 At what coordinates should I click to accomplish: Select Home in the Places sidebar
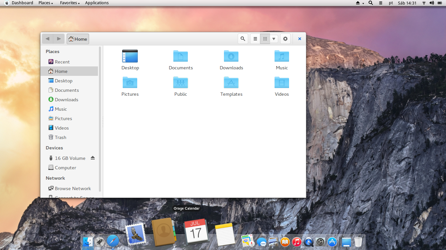(x=69, y=71)
